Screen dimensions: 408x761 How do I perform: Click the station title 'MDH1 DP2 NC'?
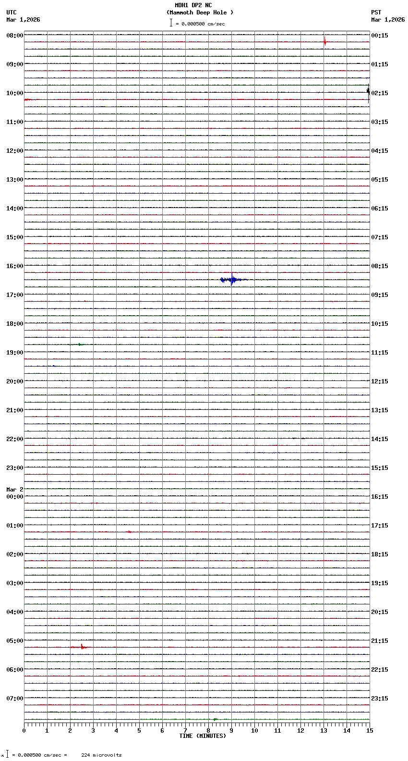click(193, 5)
